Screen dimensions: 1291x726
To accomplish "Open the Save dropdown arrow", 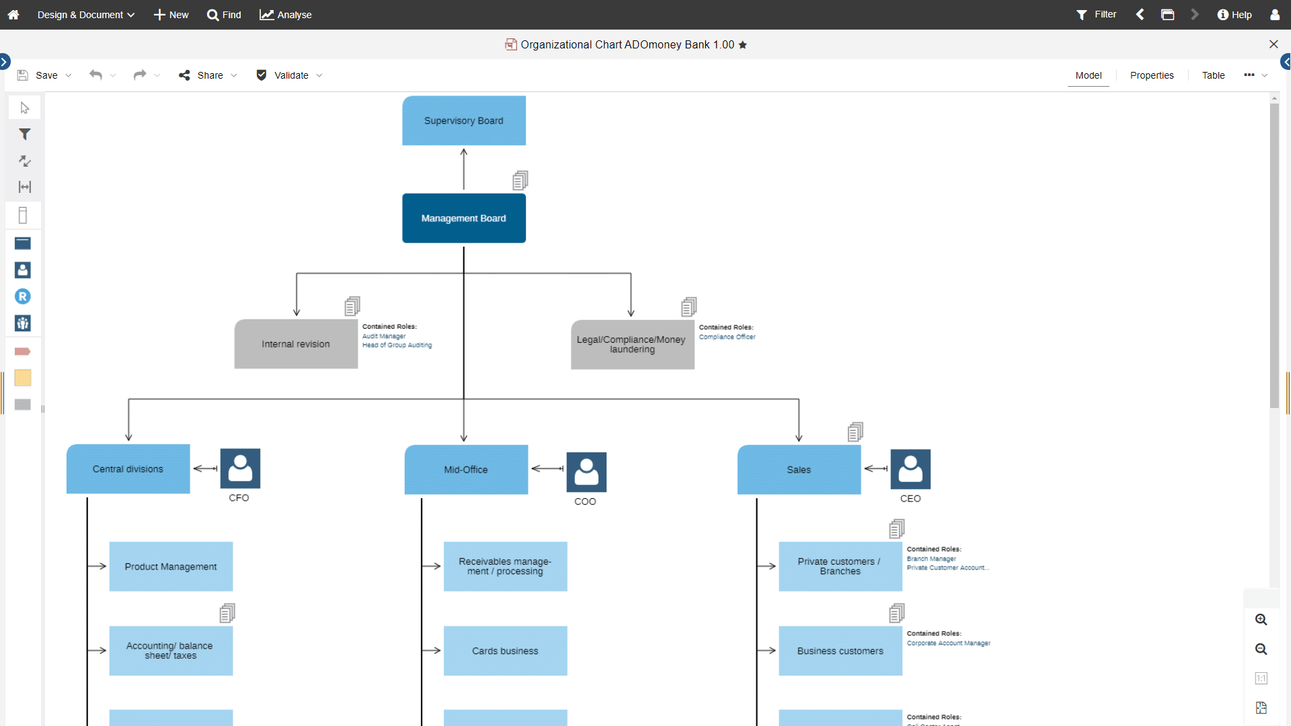I will (x=68, y=75).
